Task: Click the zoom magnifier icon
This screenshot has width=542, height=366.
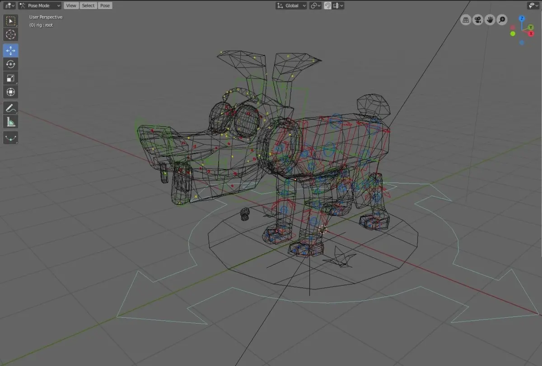Action: coord(502,20)
